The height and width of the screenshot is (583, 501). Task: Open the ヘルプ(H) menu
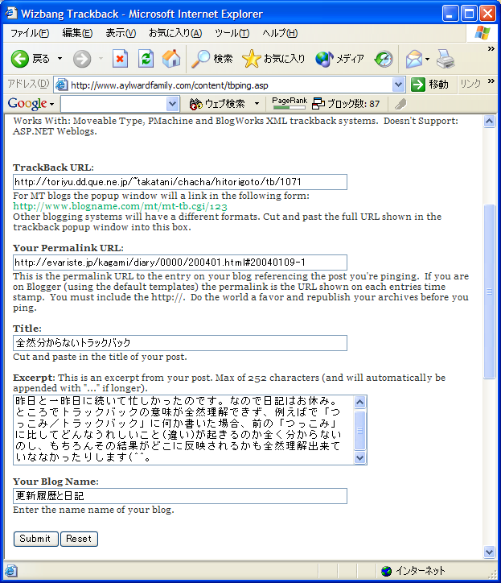coord(280,34)
